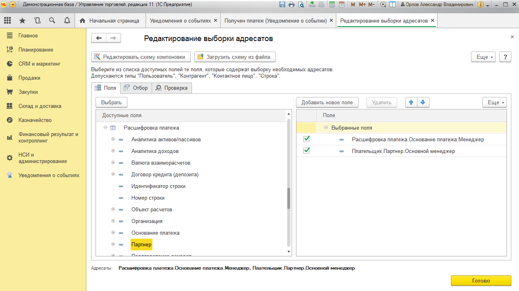Image resolution: width=519 pixels, height=291 pixels.
Task: Click the search magnifier icon
Action: [x=52, y=21]
